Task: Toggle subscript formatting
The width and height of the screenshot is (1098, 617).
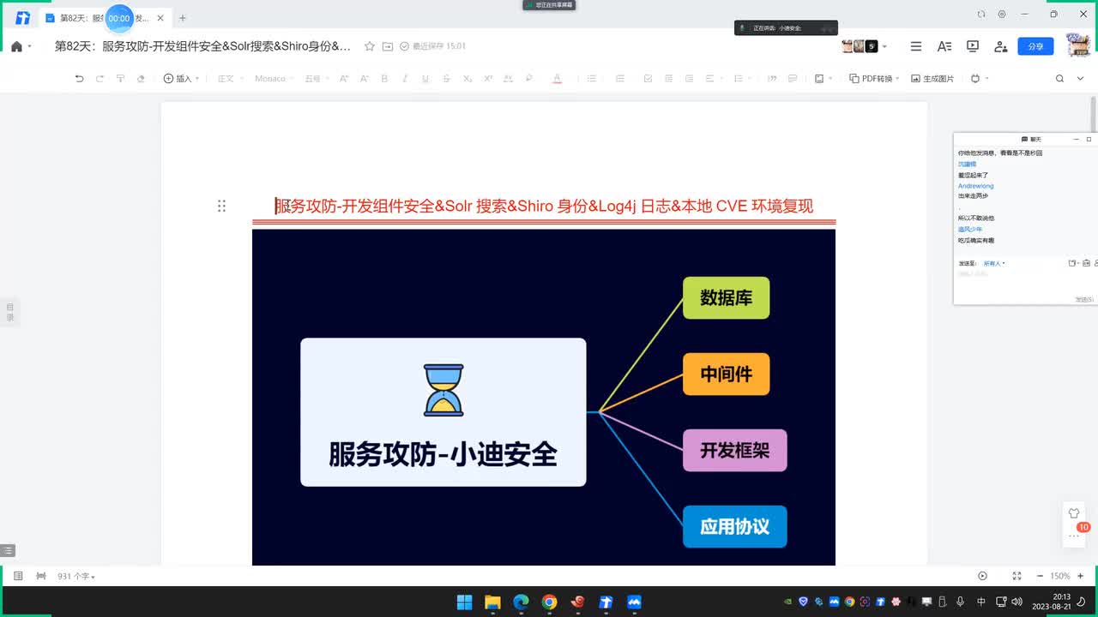Action: click(468, 78)
